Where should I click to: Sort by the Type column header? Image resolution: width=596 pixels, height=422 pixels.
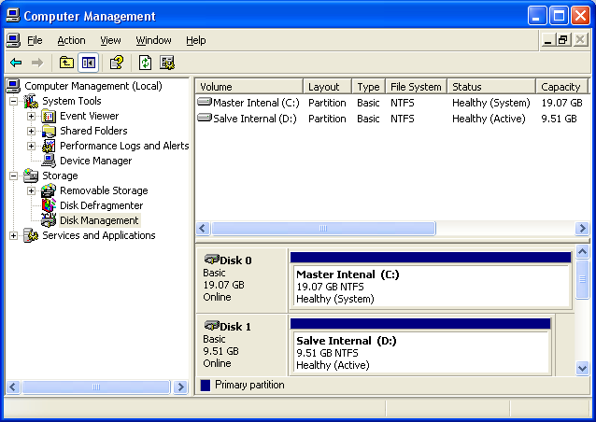369,87
